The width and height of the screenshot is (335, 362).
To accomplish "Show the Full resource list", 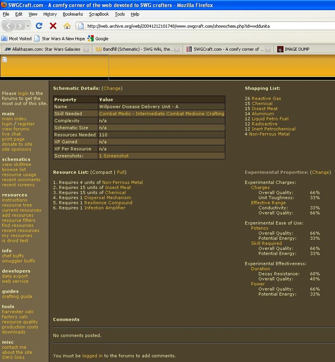I will [x=121, y=173].
